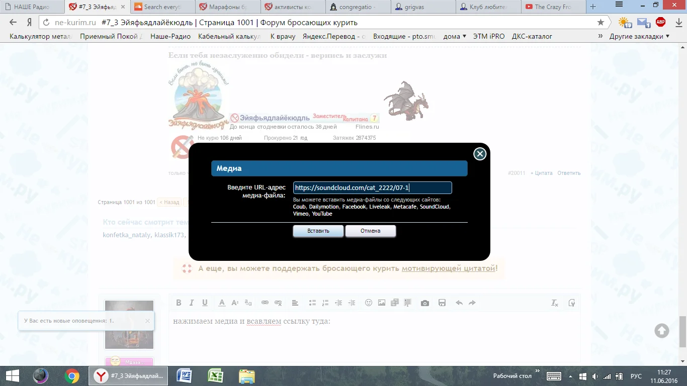Click the browser back arrow
The height and width of the screenshot is (386, 687).
(x=13, y=23)
